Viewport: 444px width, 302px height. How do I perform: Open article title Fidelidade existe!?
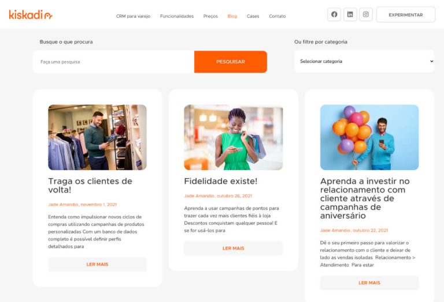tap(221, 181)
